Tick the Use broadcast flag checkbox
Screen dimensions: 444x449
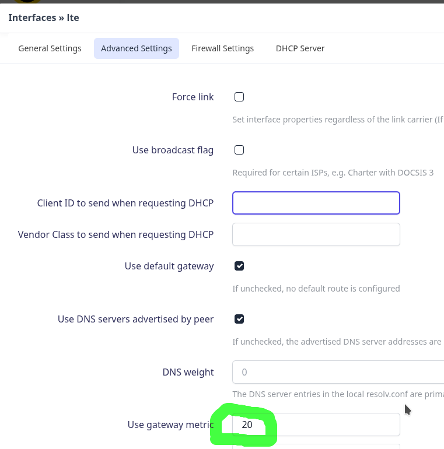click(239, 150)
